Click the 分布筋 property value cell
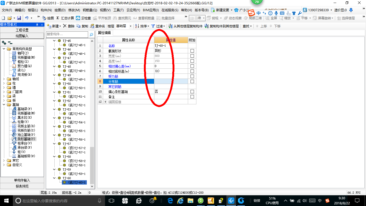This screenshot has height=206, width=366. pos(171,81)
